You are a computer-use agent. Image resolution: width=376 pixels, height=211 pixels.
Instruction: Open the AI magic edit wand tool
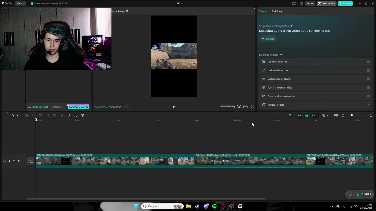83,115
